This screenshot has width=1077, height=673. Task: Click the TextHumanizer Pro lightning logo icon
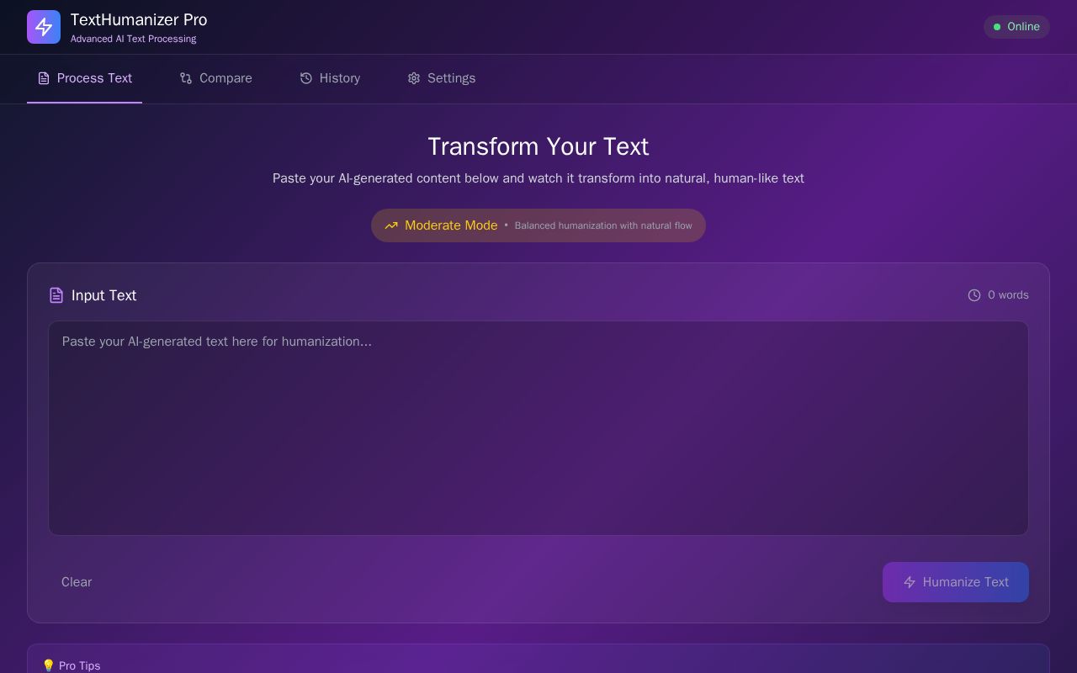click(44, 27)
